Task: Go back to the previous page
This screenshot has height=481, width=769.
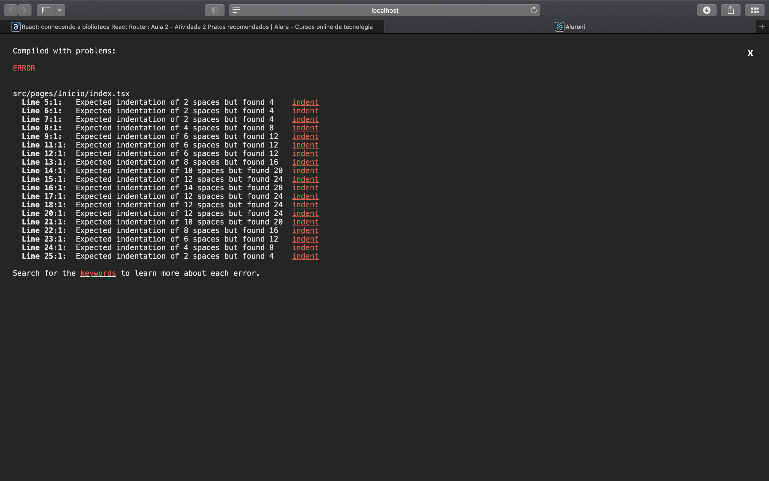Action: 11,10
